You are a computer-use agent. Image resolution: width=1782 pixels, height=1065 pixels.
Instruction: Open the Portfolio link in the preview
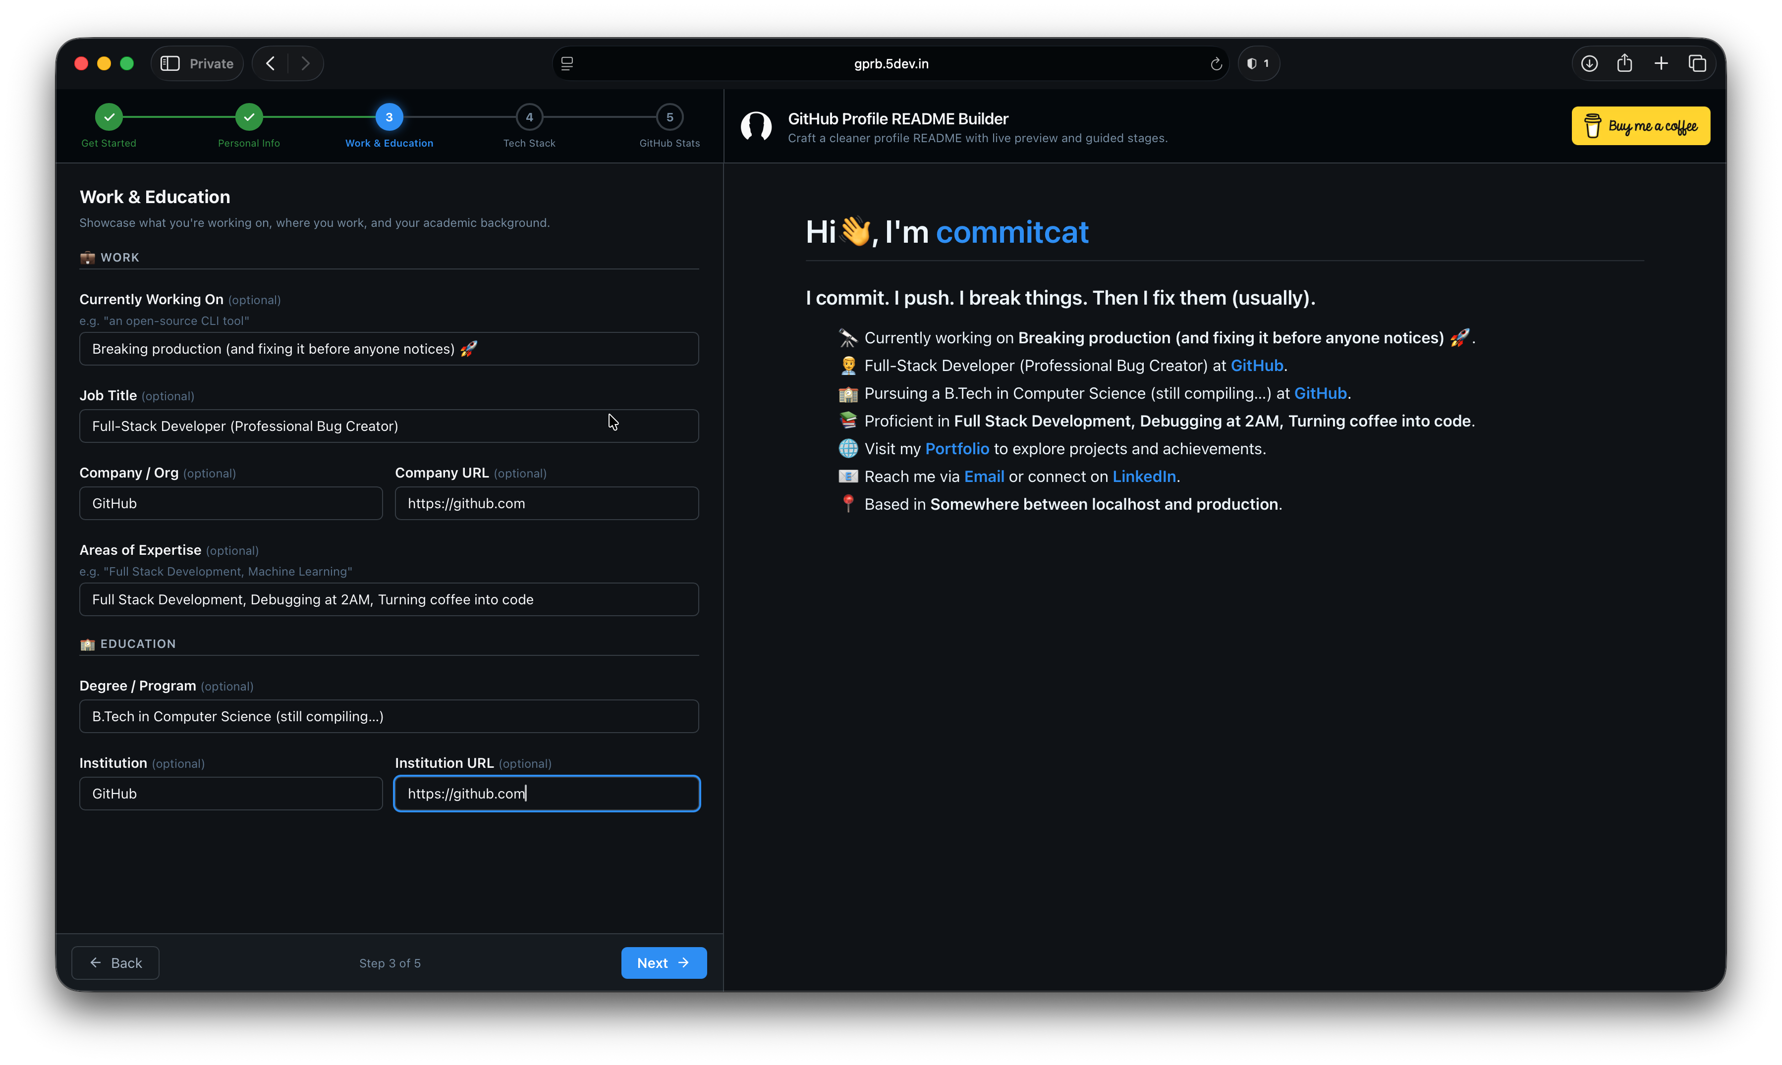tap(957, 448)
